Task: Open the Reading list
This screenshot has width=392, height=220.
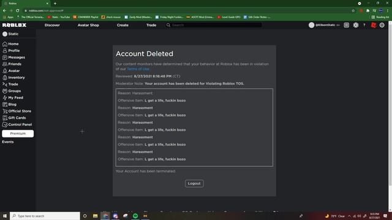Action: [380, 17]
